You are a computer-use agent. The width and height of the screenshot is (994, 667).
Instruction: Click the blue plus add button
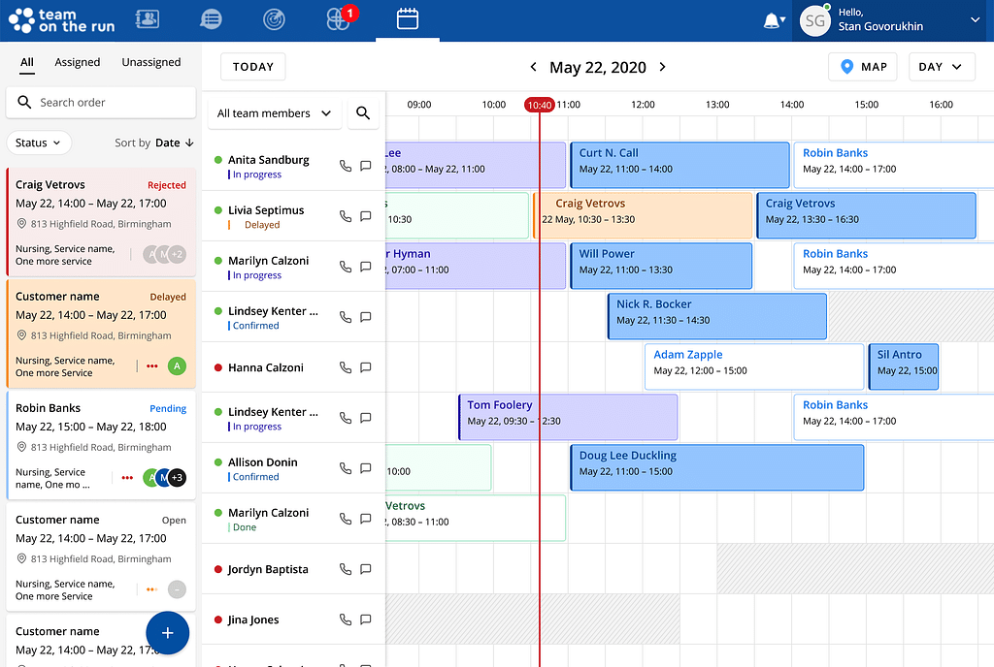[x=167, y=632]
